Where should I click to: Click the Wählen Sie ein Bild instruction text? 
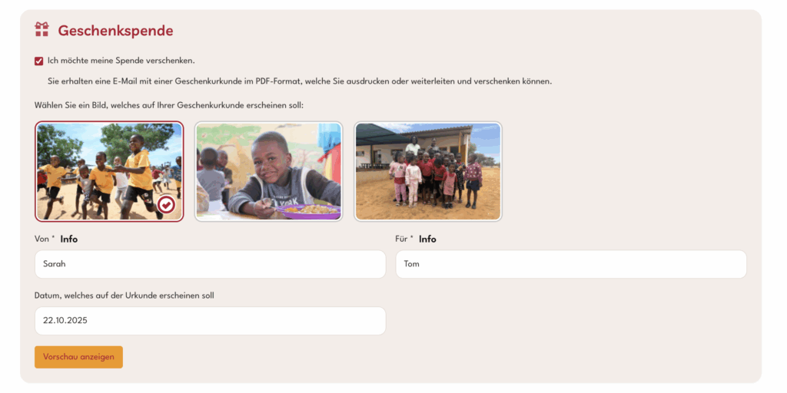(x=170, y=106)
